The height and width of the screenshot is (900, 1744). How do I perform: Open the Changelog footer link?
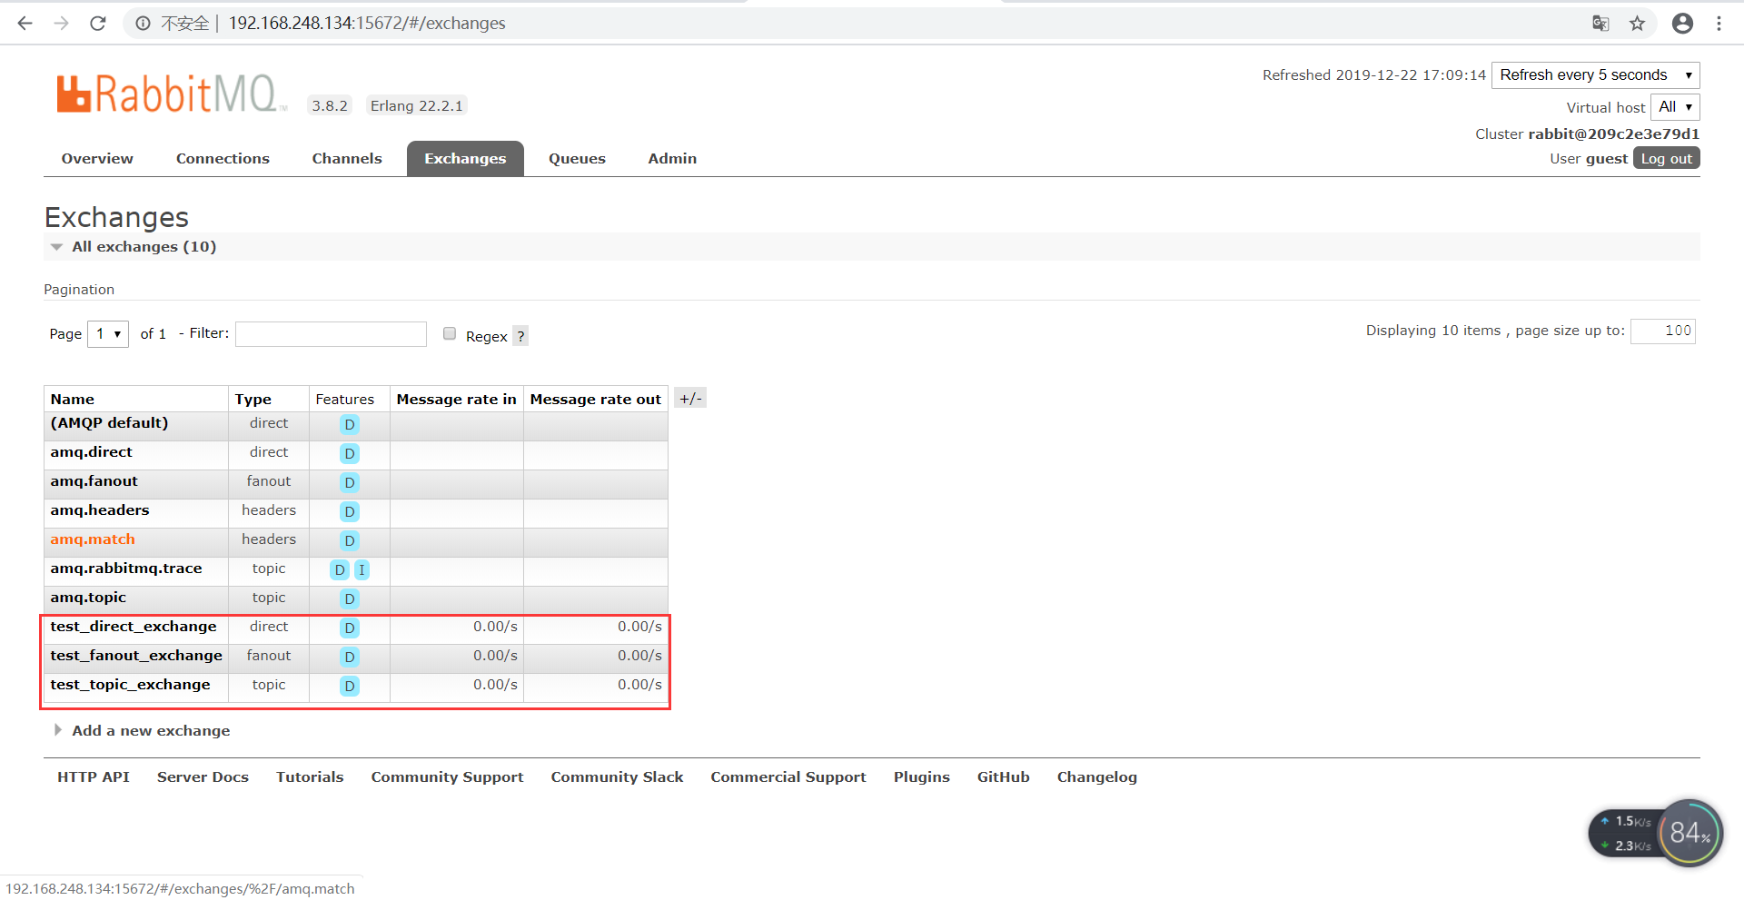pyautogui.click(x=1096, y=777)
